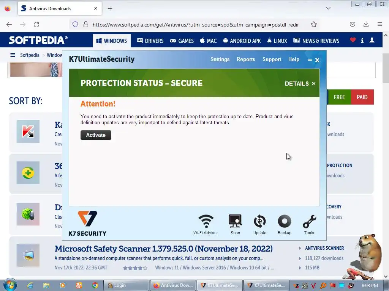Open a new Firefox tab
This screenshot has height=291, width=389.
110,9
